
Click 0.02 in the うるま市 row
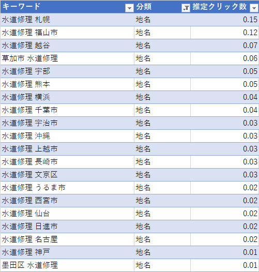click(x=250, y=188)
